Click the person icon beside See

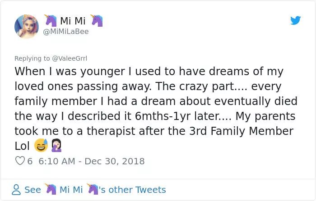click(x=16, y=190)
